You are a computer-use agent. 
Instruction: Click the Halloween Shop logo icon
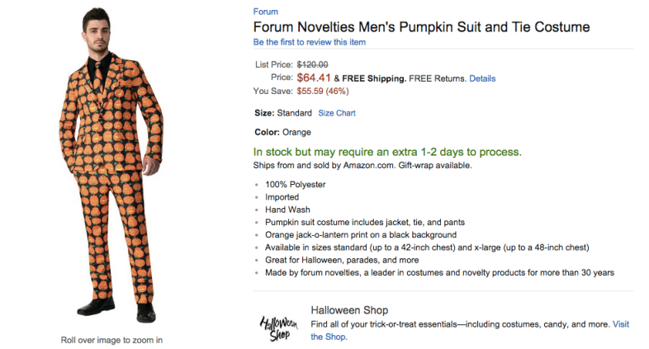[278, 328]
